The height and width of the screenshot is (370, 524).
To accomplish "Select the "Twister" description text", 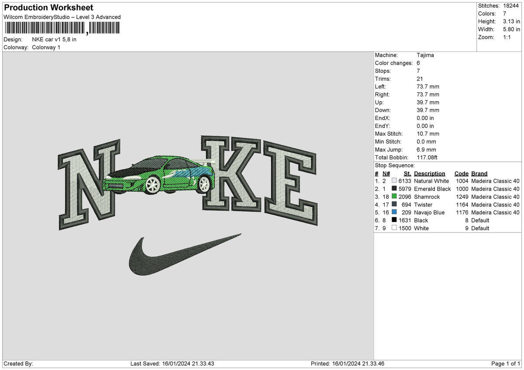I will [423, 205].
